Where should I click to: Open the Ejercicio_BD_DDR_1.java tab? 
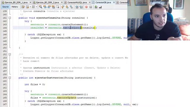(x=16, y=2)
